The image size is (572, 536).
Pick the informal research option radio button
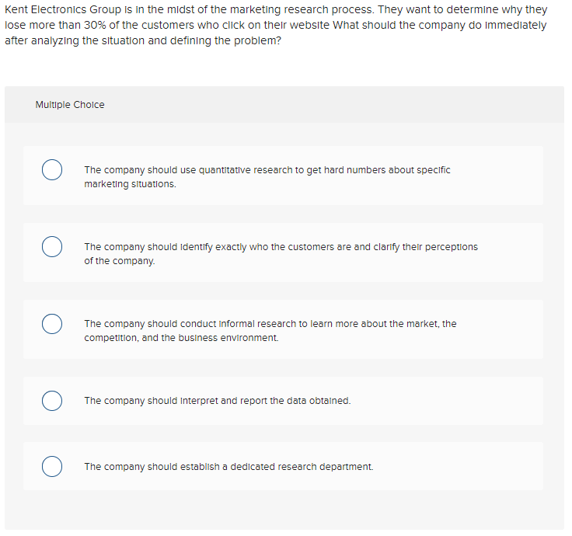point(52,323)
